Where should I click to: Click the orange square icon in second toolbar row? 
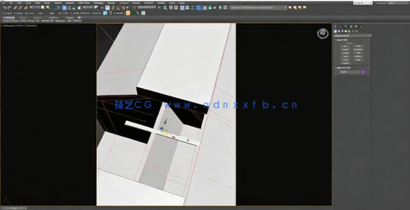[x=128, y=13]
